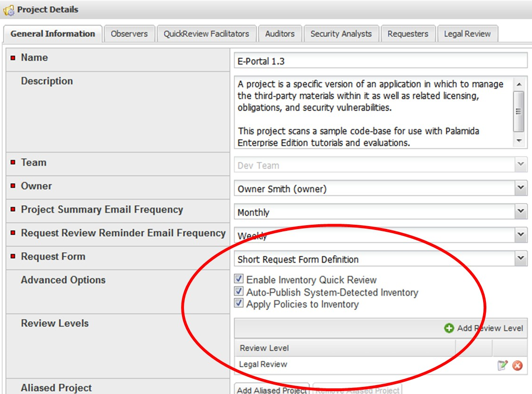Click the green plus Add Review Level icon
The image size is (532, 394).
[x=449, y=328]
